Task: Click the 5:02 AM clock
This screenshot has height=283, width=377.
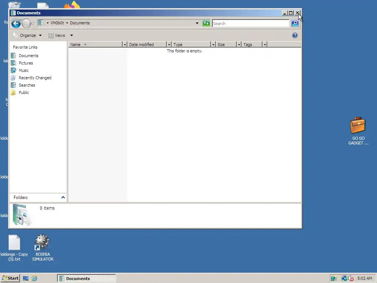Action: click(x=365, y=279)
